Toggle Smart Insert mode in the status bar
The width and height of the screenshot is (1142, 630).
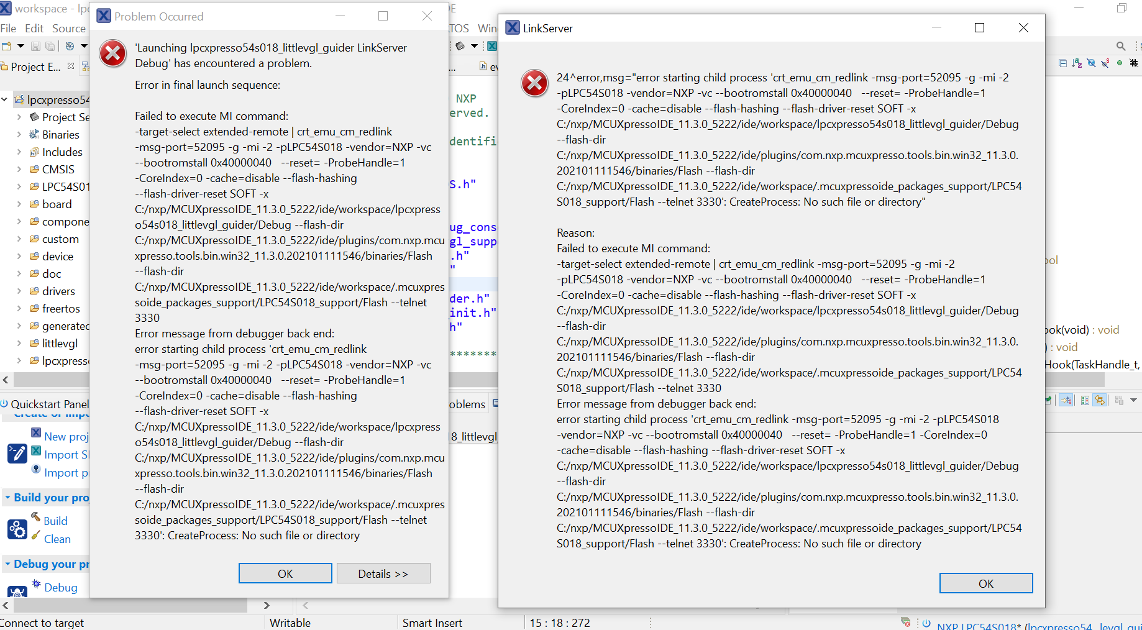432,622
